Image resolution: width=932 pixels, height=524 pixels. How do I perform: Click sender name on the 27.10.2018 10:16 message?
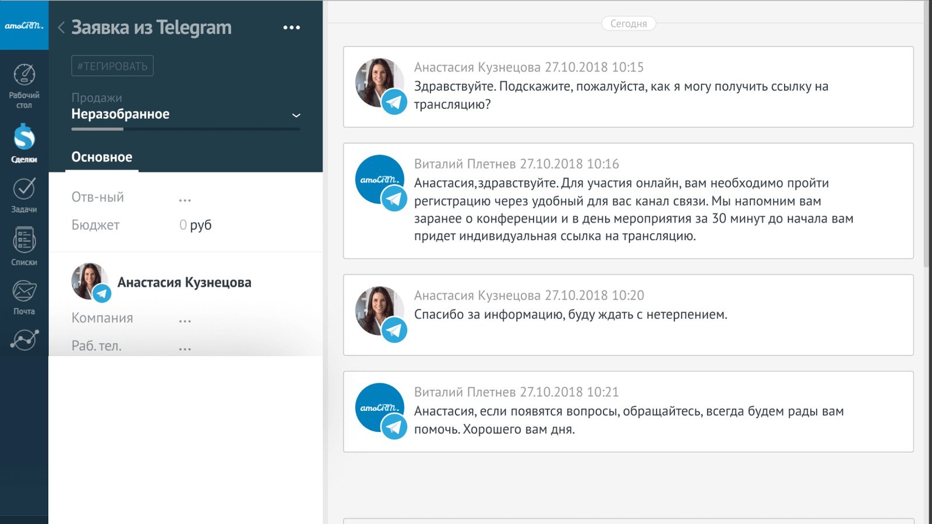465,164
